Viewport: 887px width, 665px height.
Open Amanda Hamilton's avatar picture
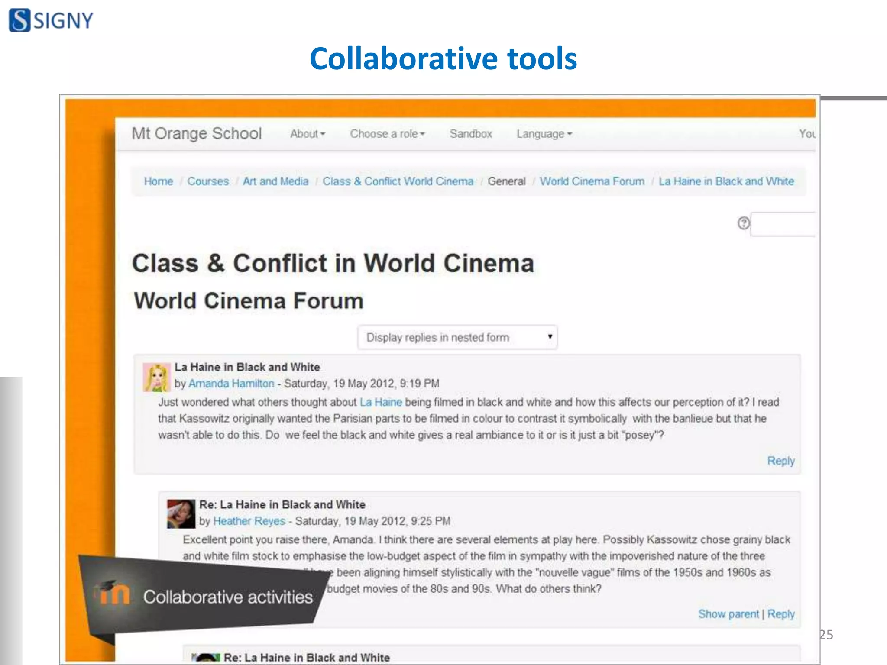pyautogui.click(x=156, y=378)
